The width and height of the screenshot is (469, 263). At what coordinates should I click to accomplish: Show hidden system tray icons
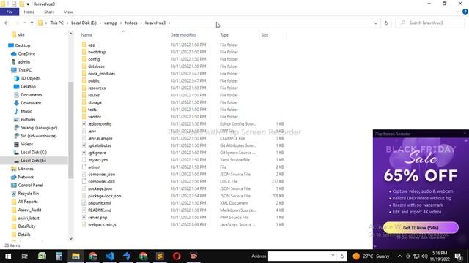click(399, 256)
